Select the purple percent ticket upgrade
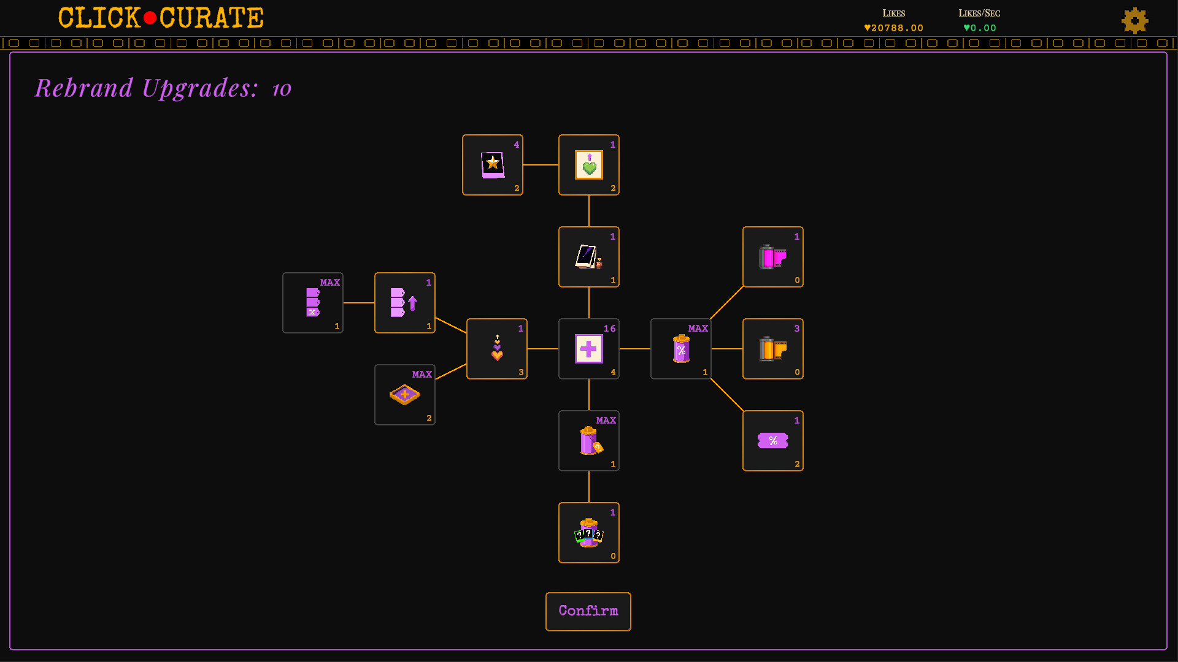 click(772, 441)
